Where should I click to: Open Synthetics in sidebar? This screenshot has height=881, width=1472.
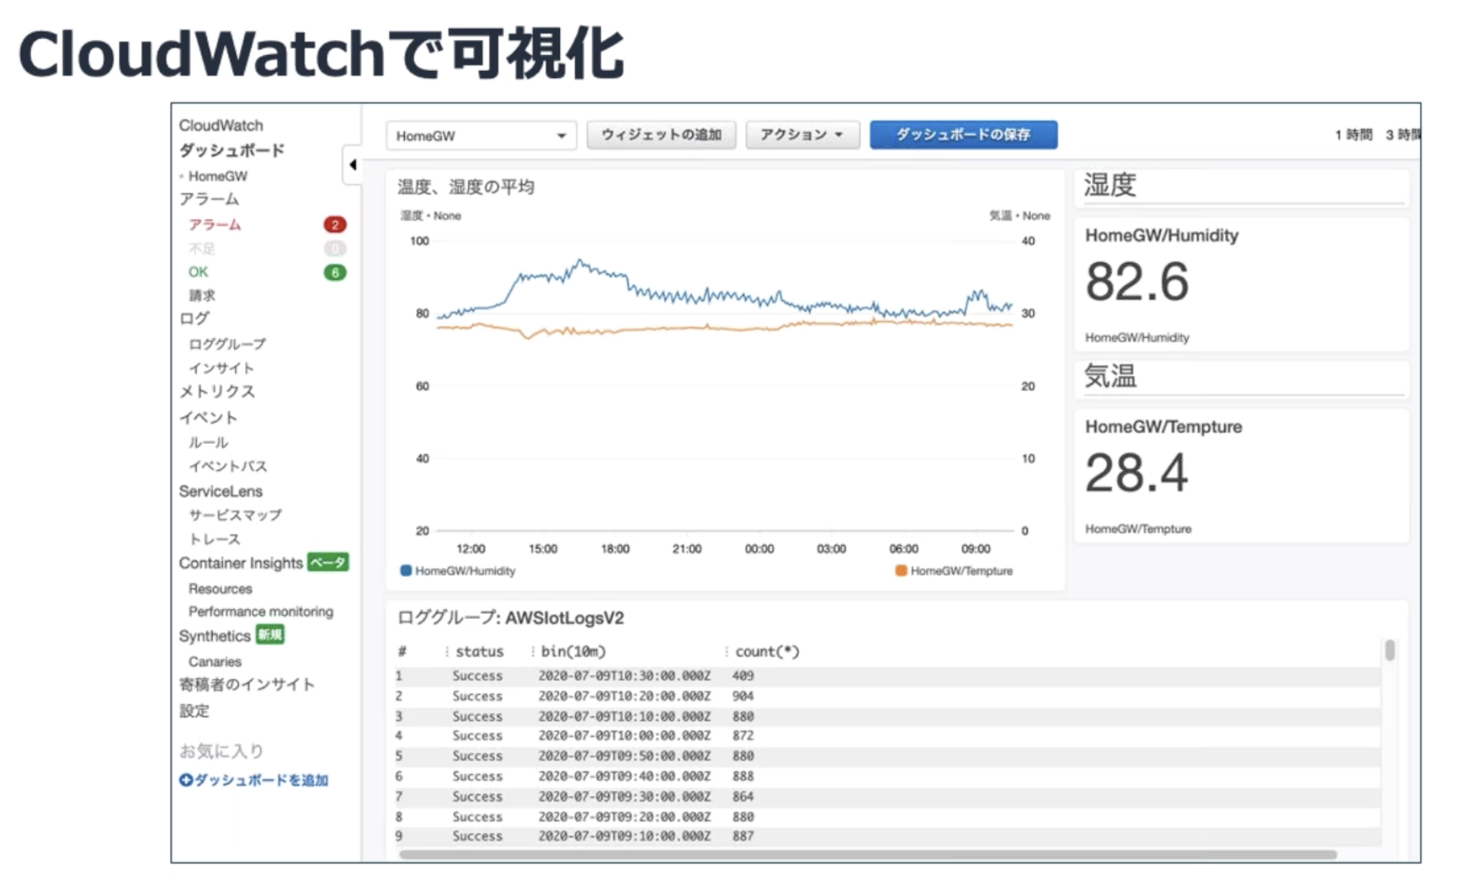point(214,636)
